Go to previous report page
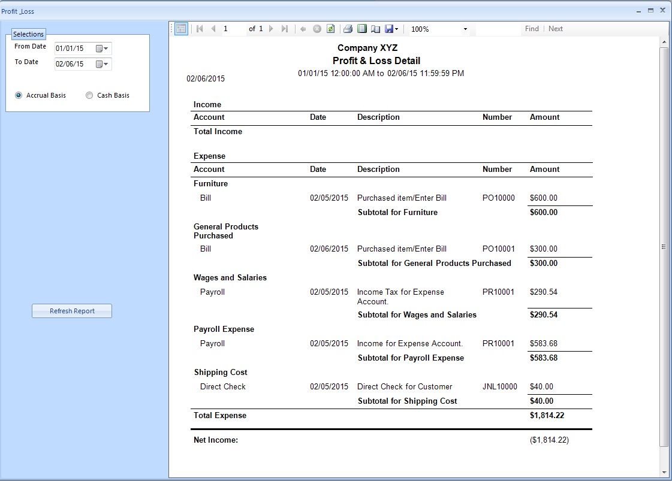The width and height of the screenshot is (672, 481). click(x=213, y=29)
